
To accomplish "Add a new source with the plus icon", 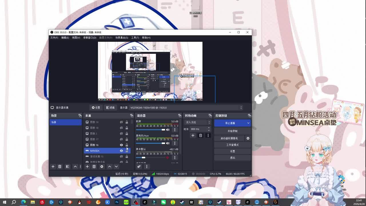I will click(x=87, y=167).
